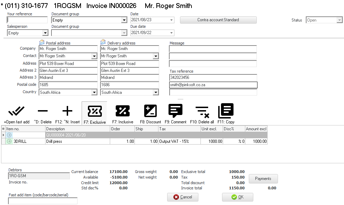Select the F7 Exclusive pricing icon
344x205 pixels.
(x=94, y=111)
